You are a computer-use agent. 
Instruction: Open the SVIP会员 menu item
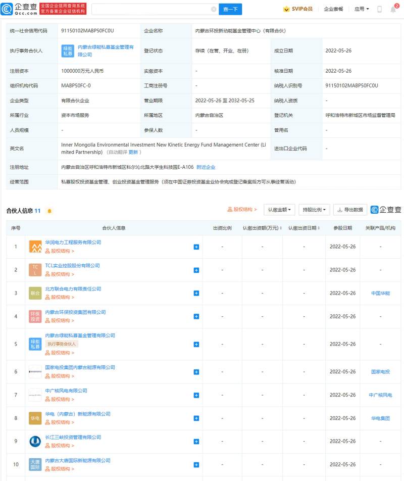coord(298,9)
